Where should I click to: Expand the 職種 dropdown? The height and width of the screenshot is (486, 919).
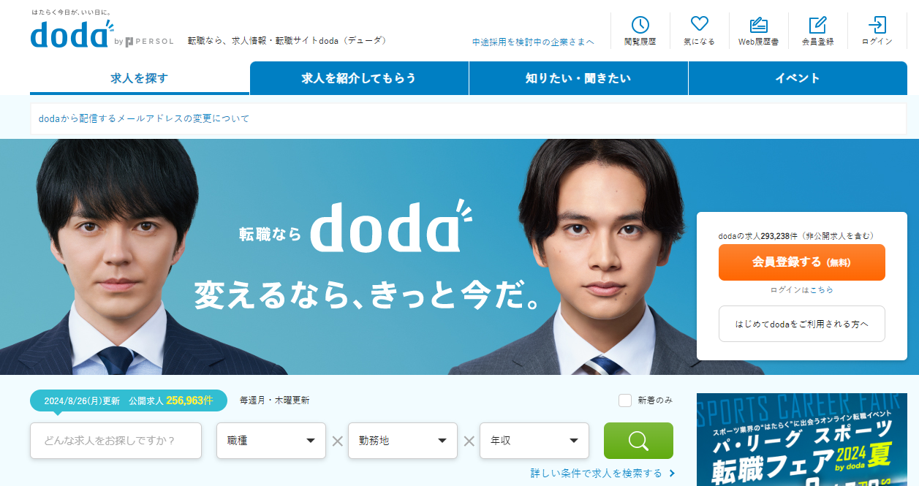[x=271, y=441]
